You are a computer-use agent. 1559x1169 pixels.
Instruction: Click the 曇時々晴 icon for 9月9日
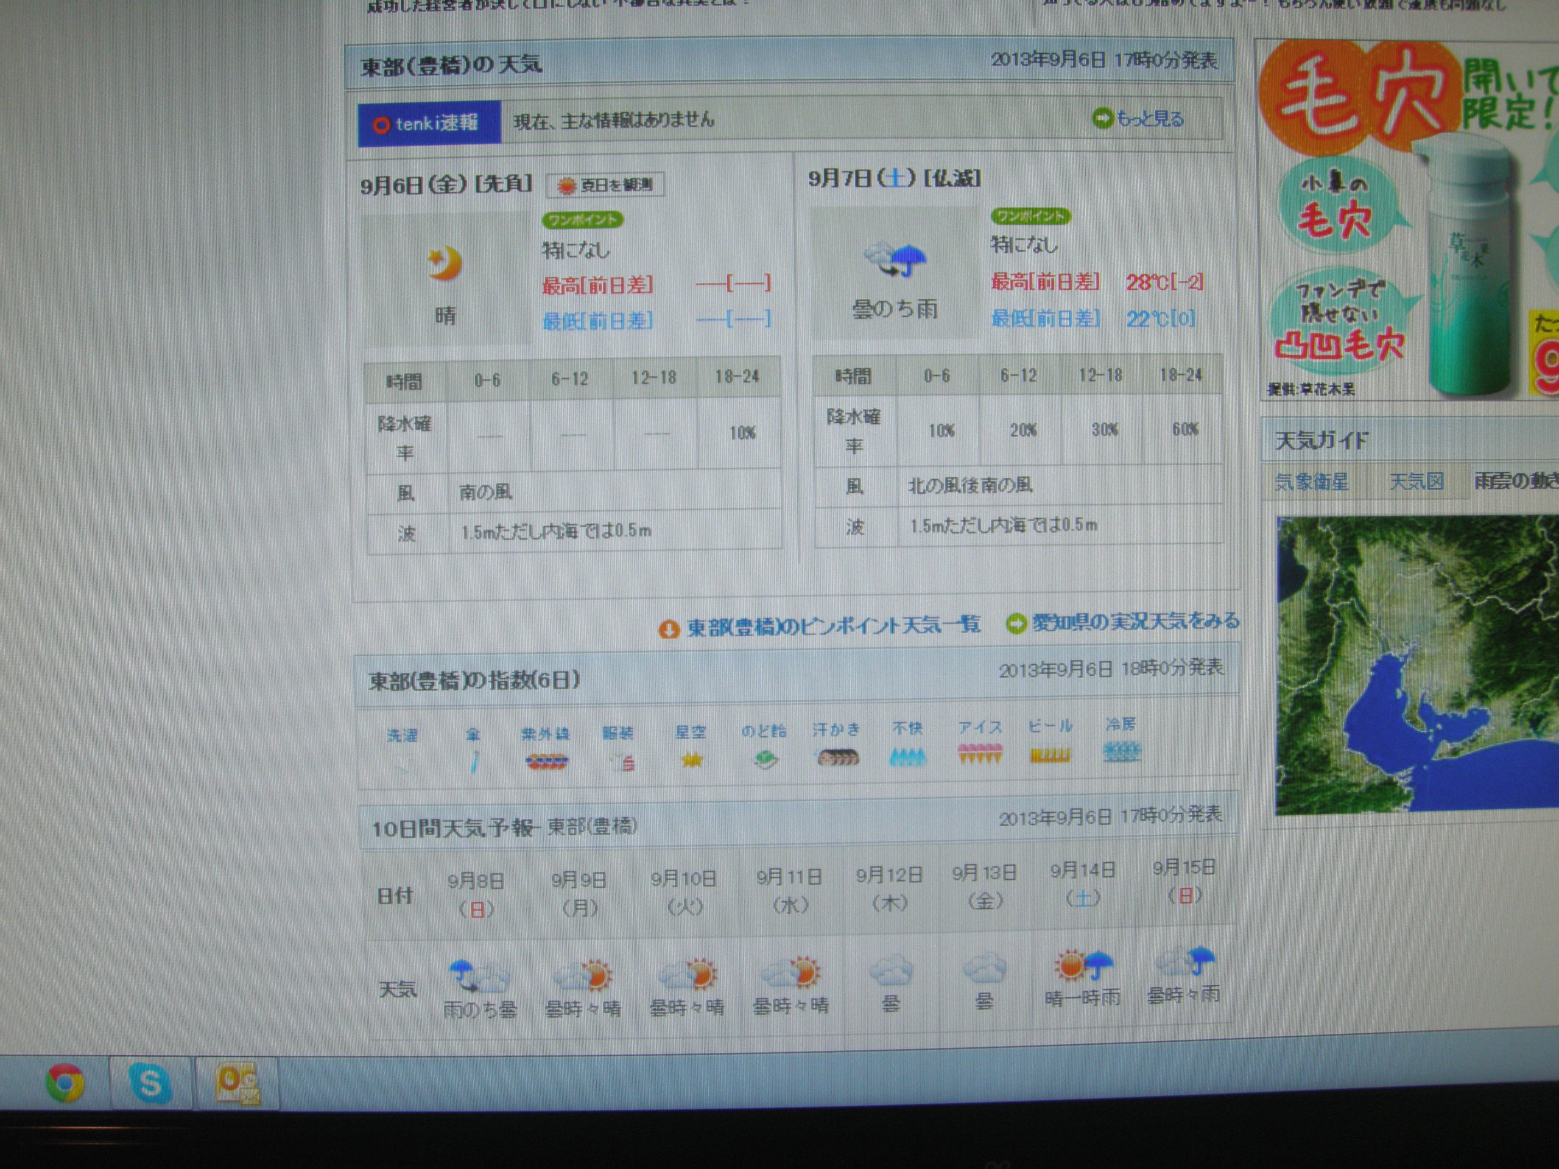pos(583,975)
